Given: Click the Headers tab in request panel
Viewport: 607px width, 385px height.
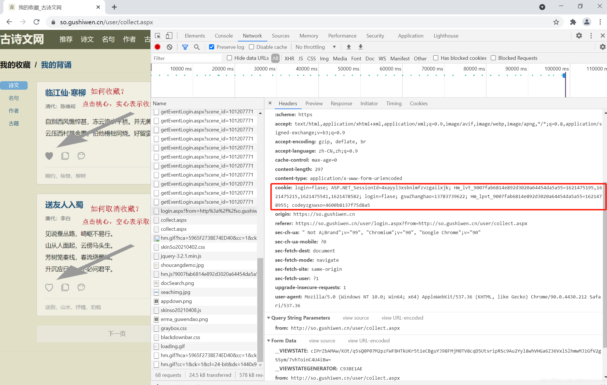Looking at the screenshot, I should (x=288, y=104).
